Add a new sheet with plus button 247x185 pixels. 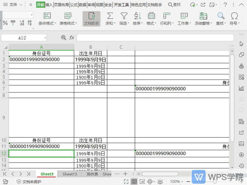(x=125, y=174)
